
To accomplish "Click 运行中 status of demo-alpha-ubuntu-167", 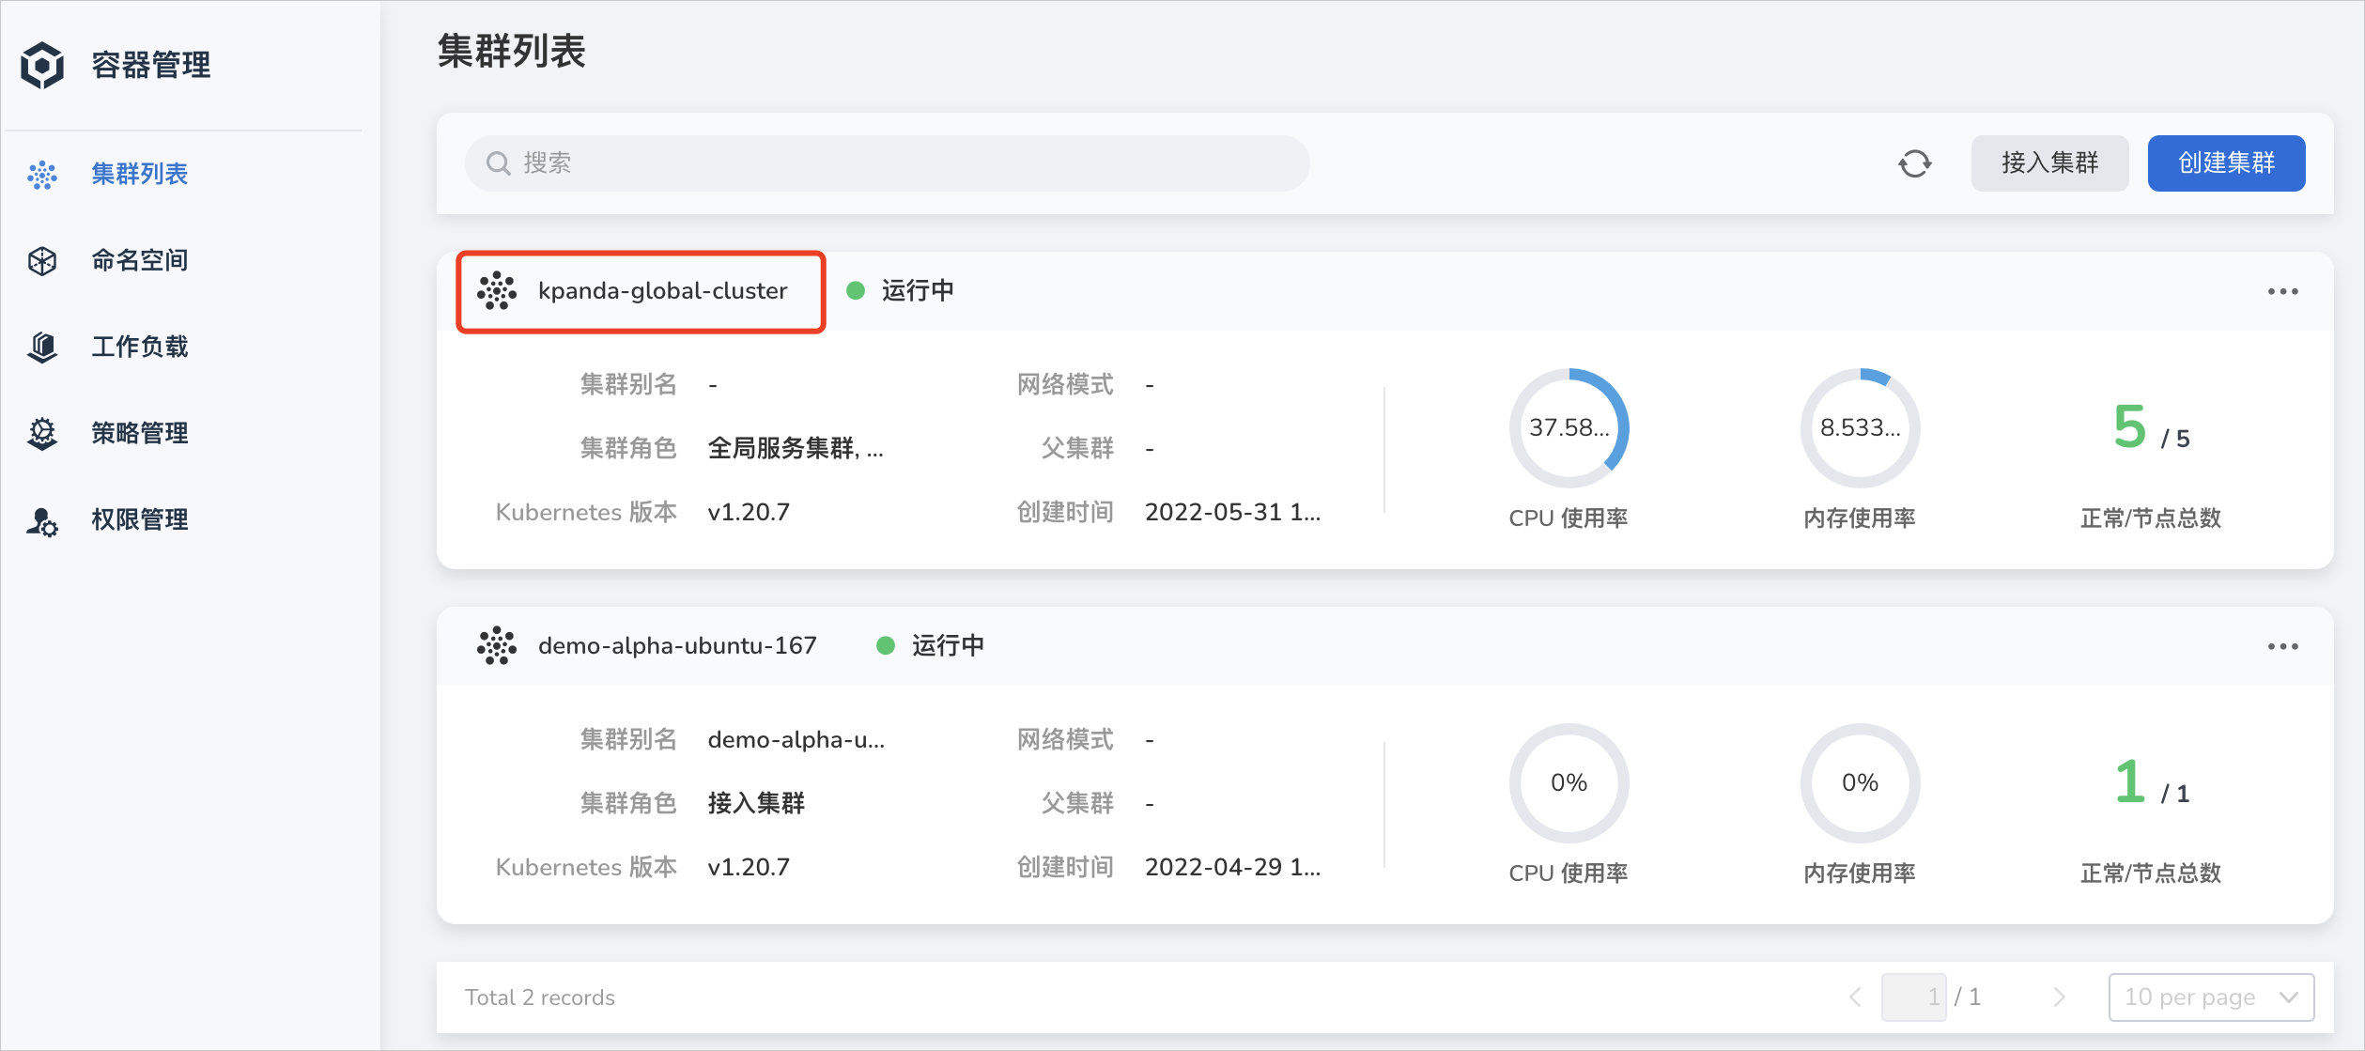I will pyautogui.click(x=948, y=646).
